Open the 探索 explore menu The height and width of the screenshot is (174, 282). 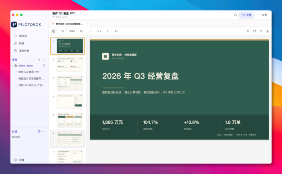(x=262, y=15)
